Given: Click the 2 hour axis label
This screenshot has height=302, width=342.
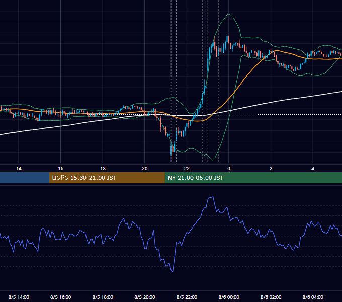Looking at the screenshot, I should tap(271, 169).
